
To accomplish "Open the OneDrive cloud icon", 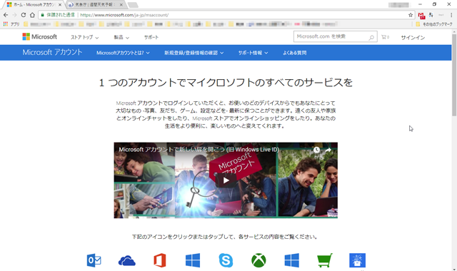I will click(127, 260).
